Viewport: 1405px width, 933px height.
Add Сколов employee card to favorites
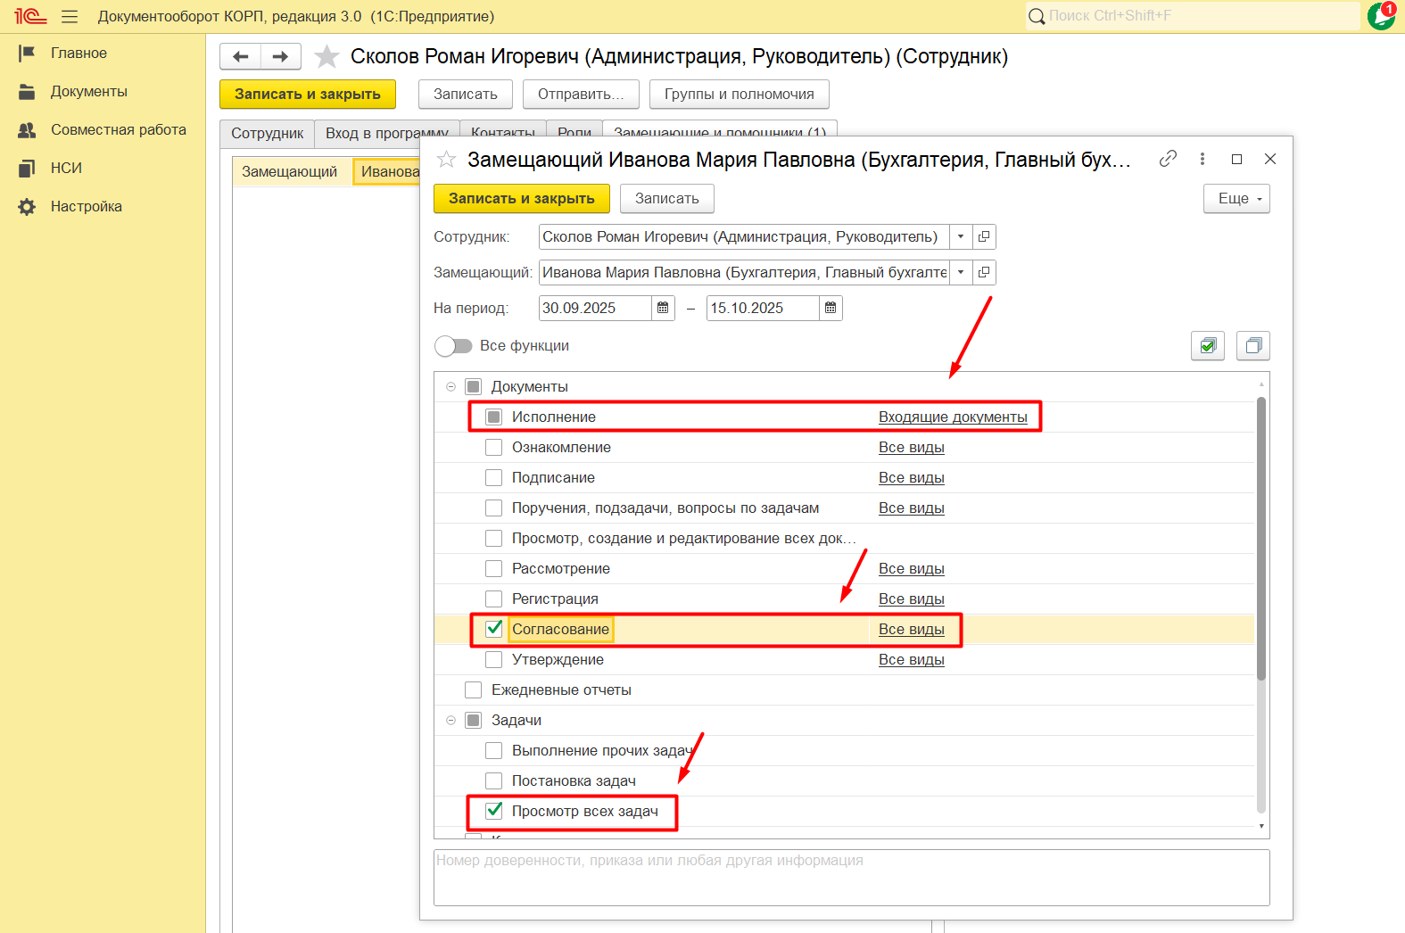click(x=326, y=56)
